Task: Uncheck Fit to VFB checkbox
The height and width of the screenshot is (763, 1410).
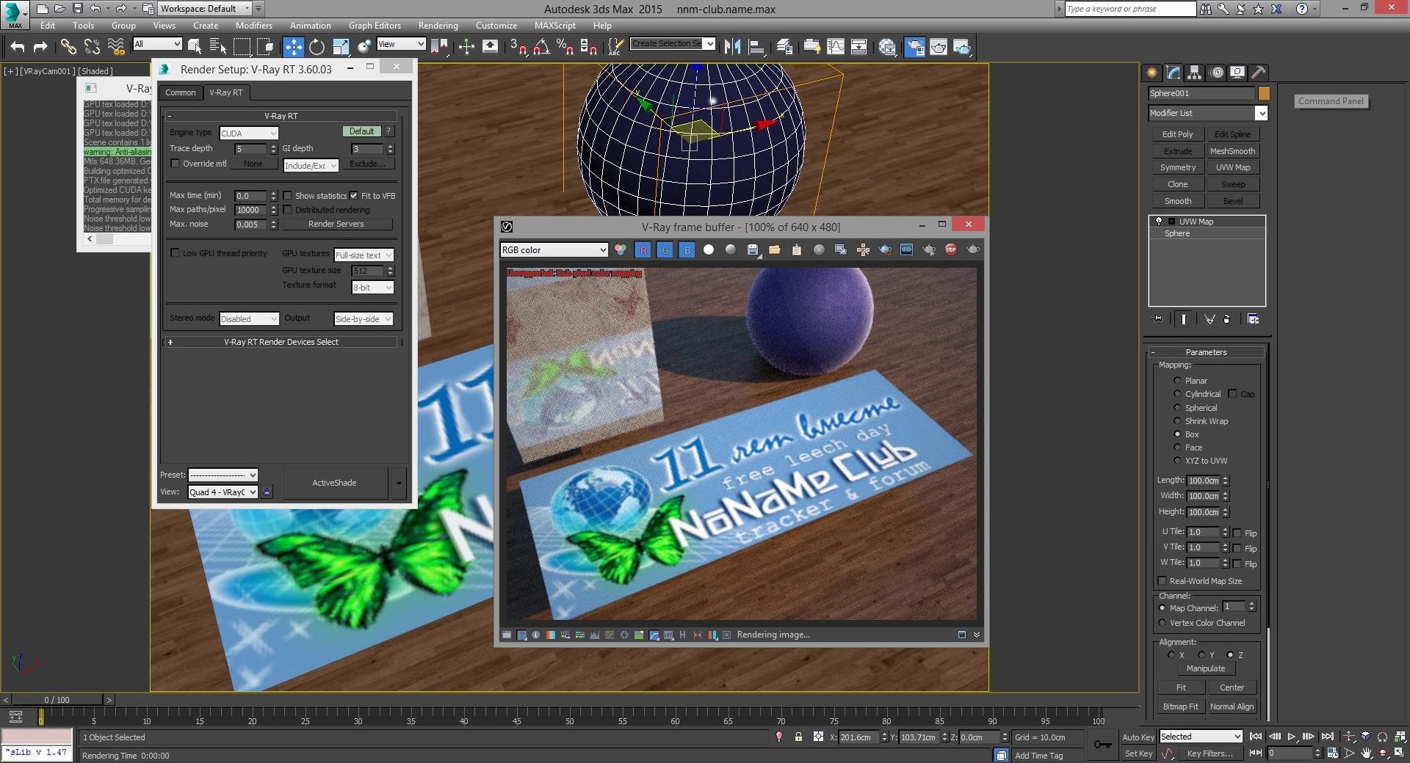Action: point(354,196)
